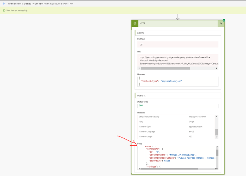Click URI scrollbar right arrow
246x176 pixels.
[x=216, y=68]
